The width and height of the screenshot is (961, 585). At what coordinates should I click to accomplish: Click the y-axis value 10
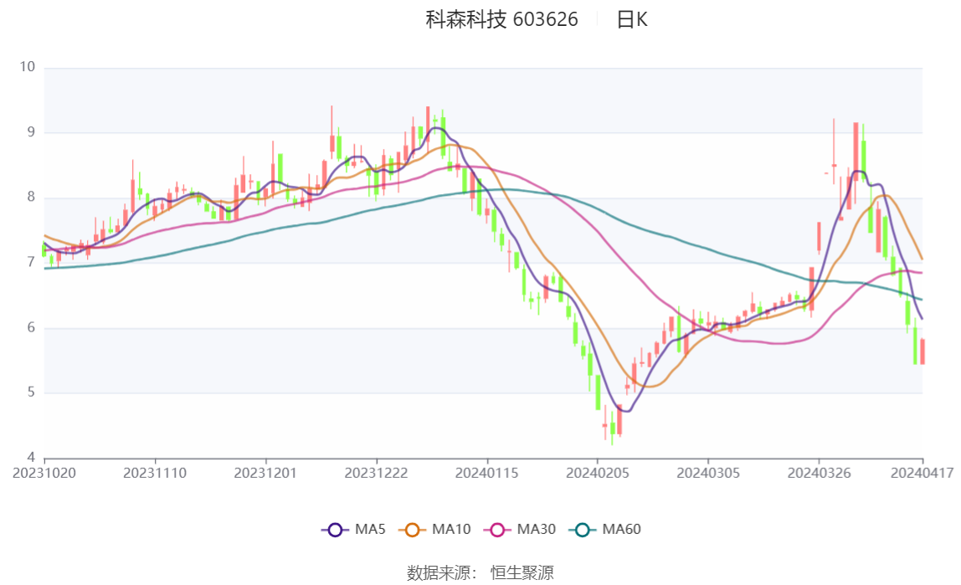point(28,67)
